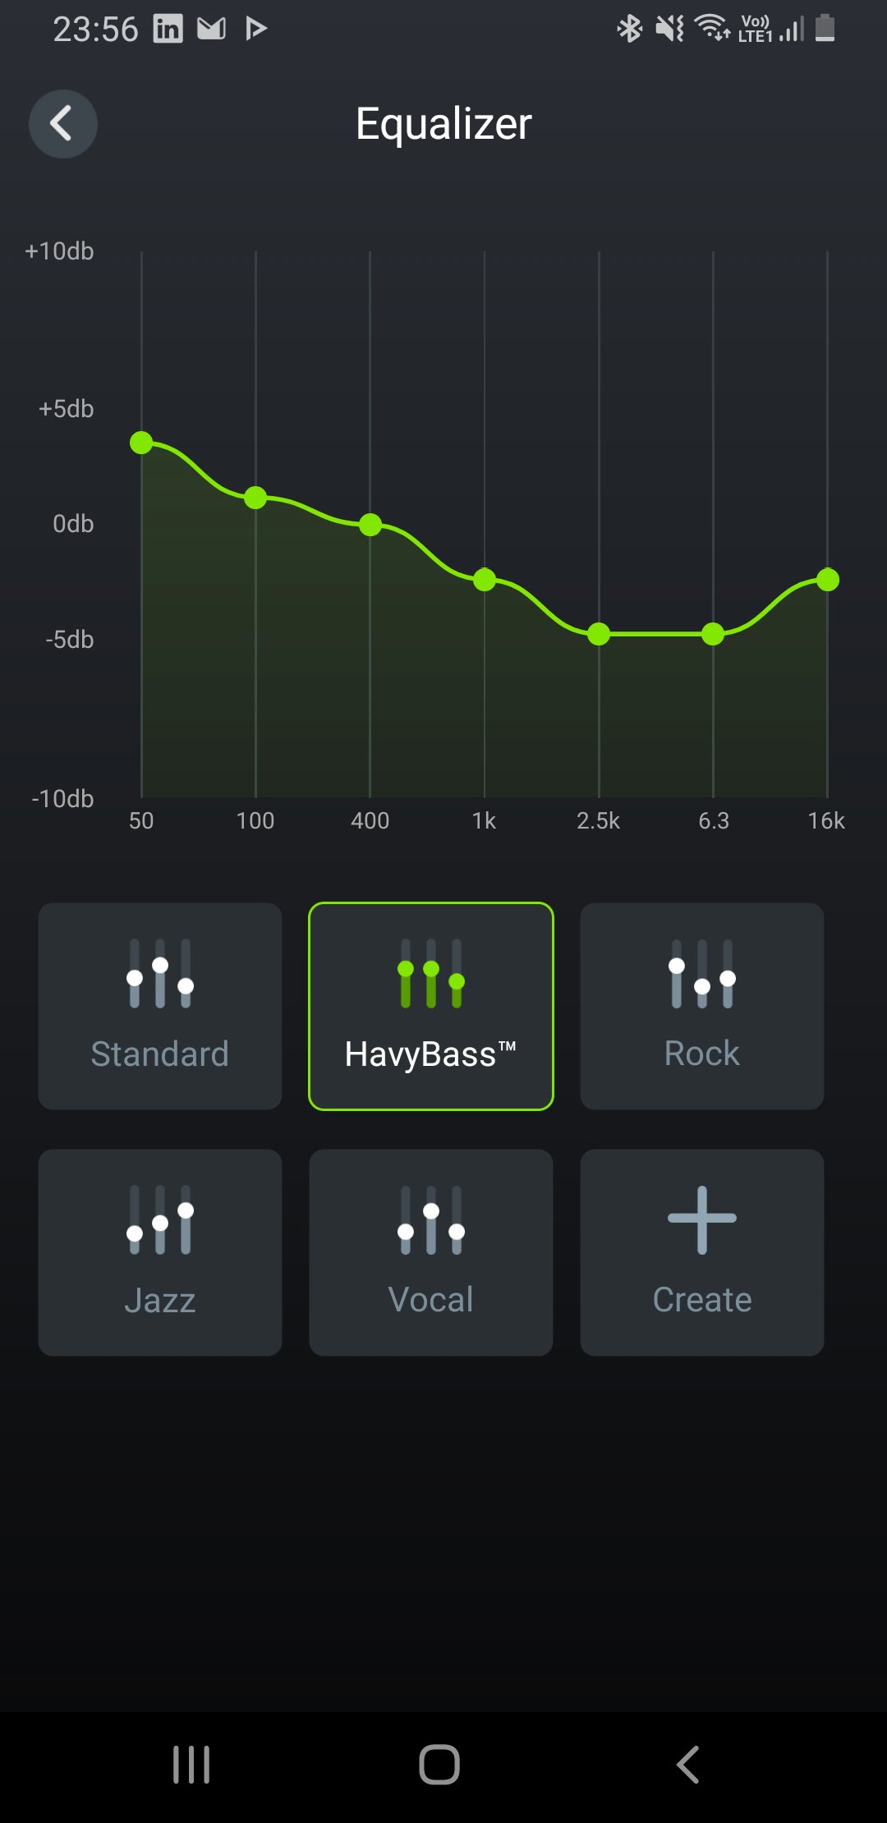This screenshot has height=1823, width=887.
Task: Tap the 1k band control point
Action: coord(485,580)
